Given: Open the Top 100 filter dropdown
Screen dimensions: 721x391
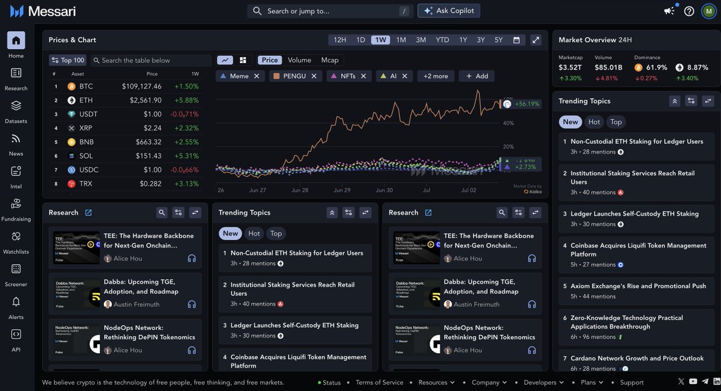Looking at the screenshot, I should tap(68, 60).
